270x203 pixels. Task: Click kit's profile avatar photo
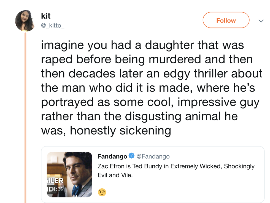(25, 21)
